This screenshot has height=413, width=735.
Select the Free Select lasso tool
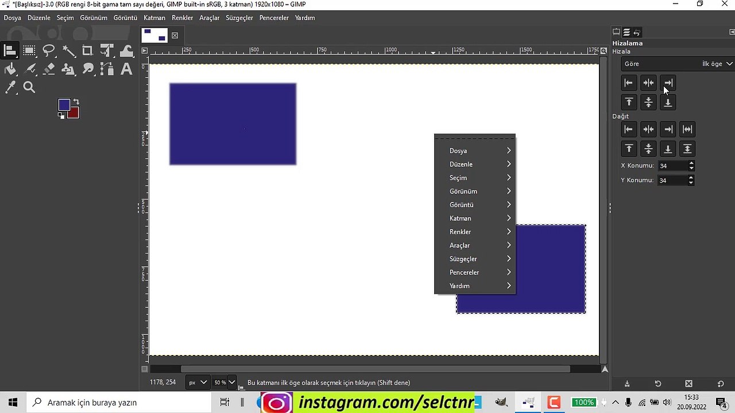(x=49, y=50)
